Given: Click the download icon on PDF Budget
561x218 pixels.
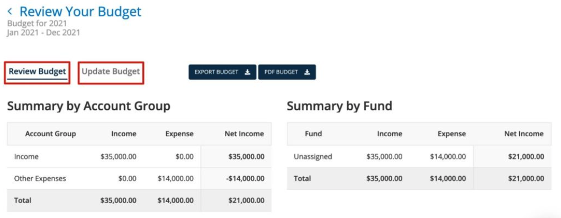Looking at the screenshot, I should [x=306, y=72].
